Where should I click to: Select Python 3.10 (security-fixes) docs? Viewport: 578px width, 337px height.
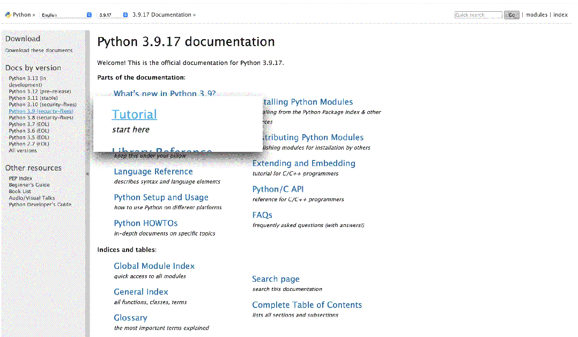pos(43,105)
